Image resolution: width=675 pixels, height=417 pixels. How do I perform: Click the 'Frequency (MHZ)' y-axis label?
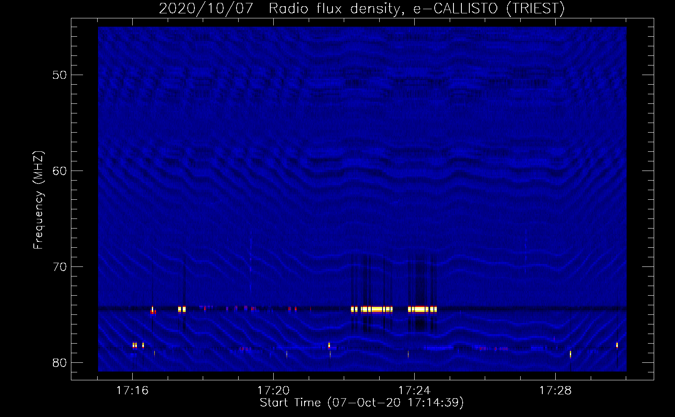coord(38,200)
